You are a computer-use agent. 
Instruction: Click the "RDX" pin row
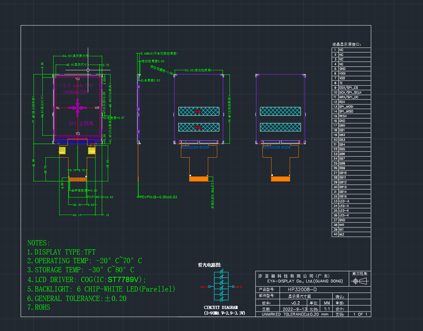351,102
